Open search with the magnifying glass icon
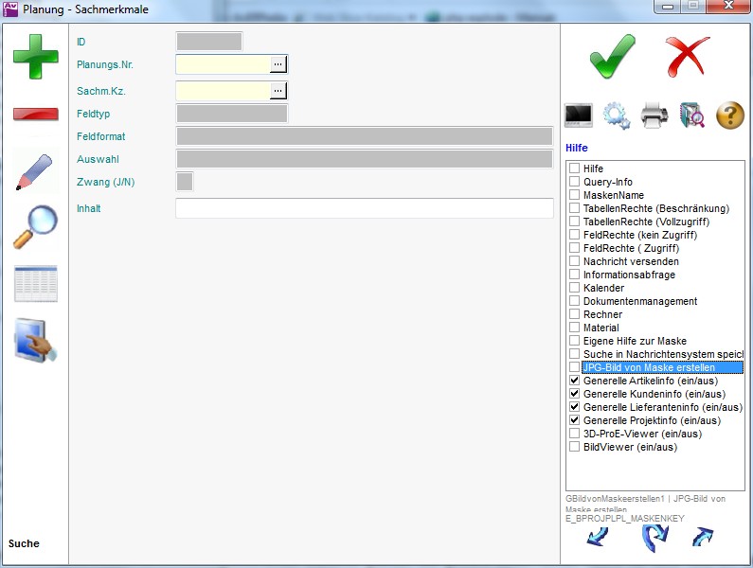 tap(35, 227)
